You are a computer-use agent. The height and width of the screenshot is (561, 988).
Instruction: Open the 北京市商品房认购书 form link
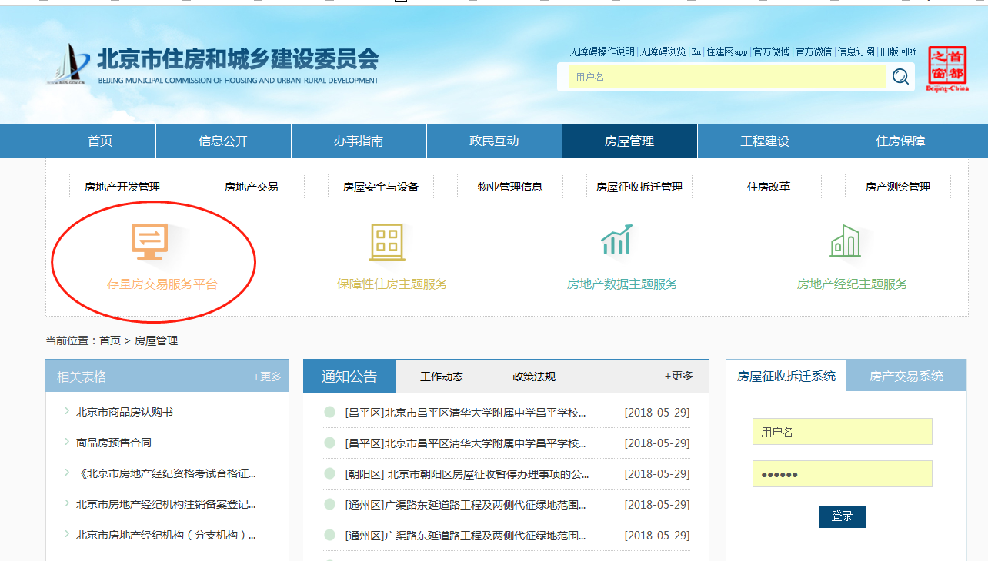pyautogui.click(x=125, y=412)
